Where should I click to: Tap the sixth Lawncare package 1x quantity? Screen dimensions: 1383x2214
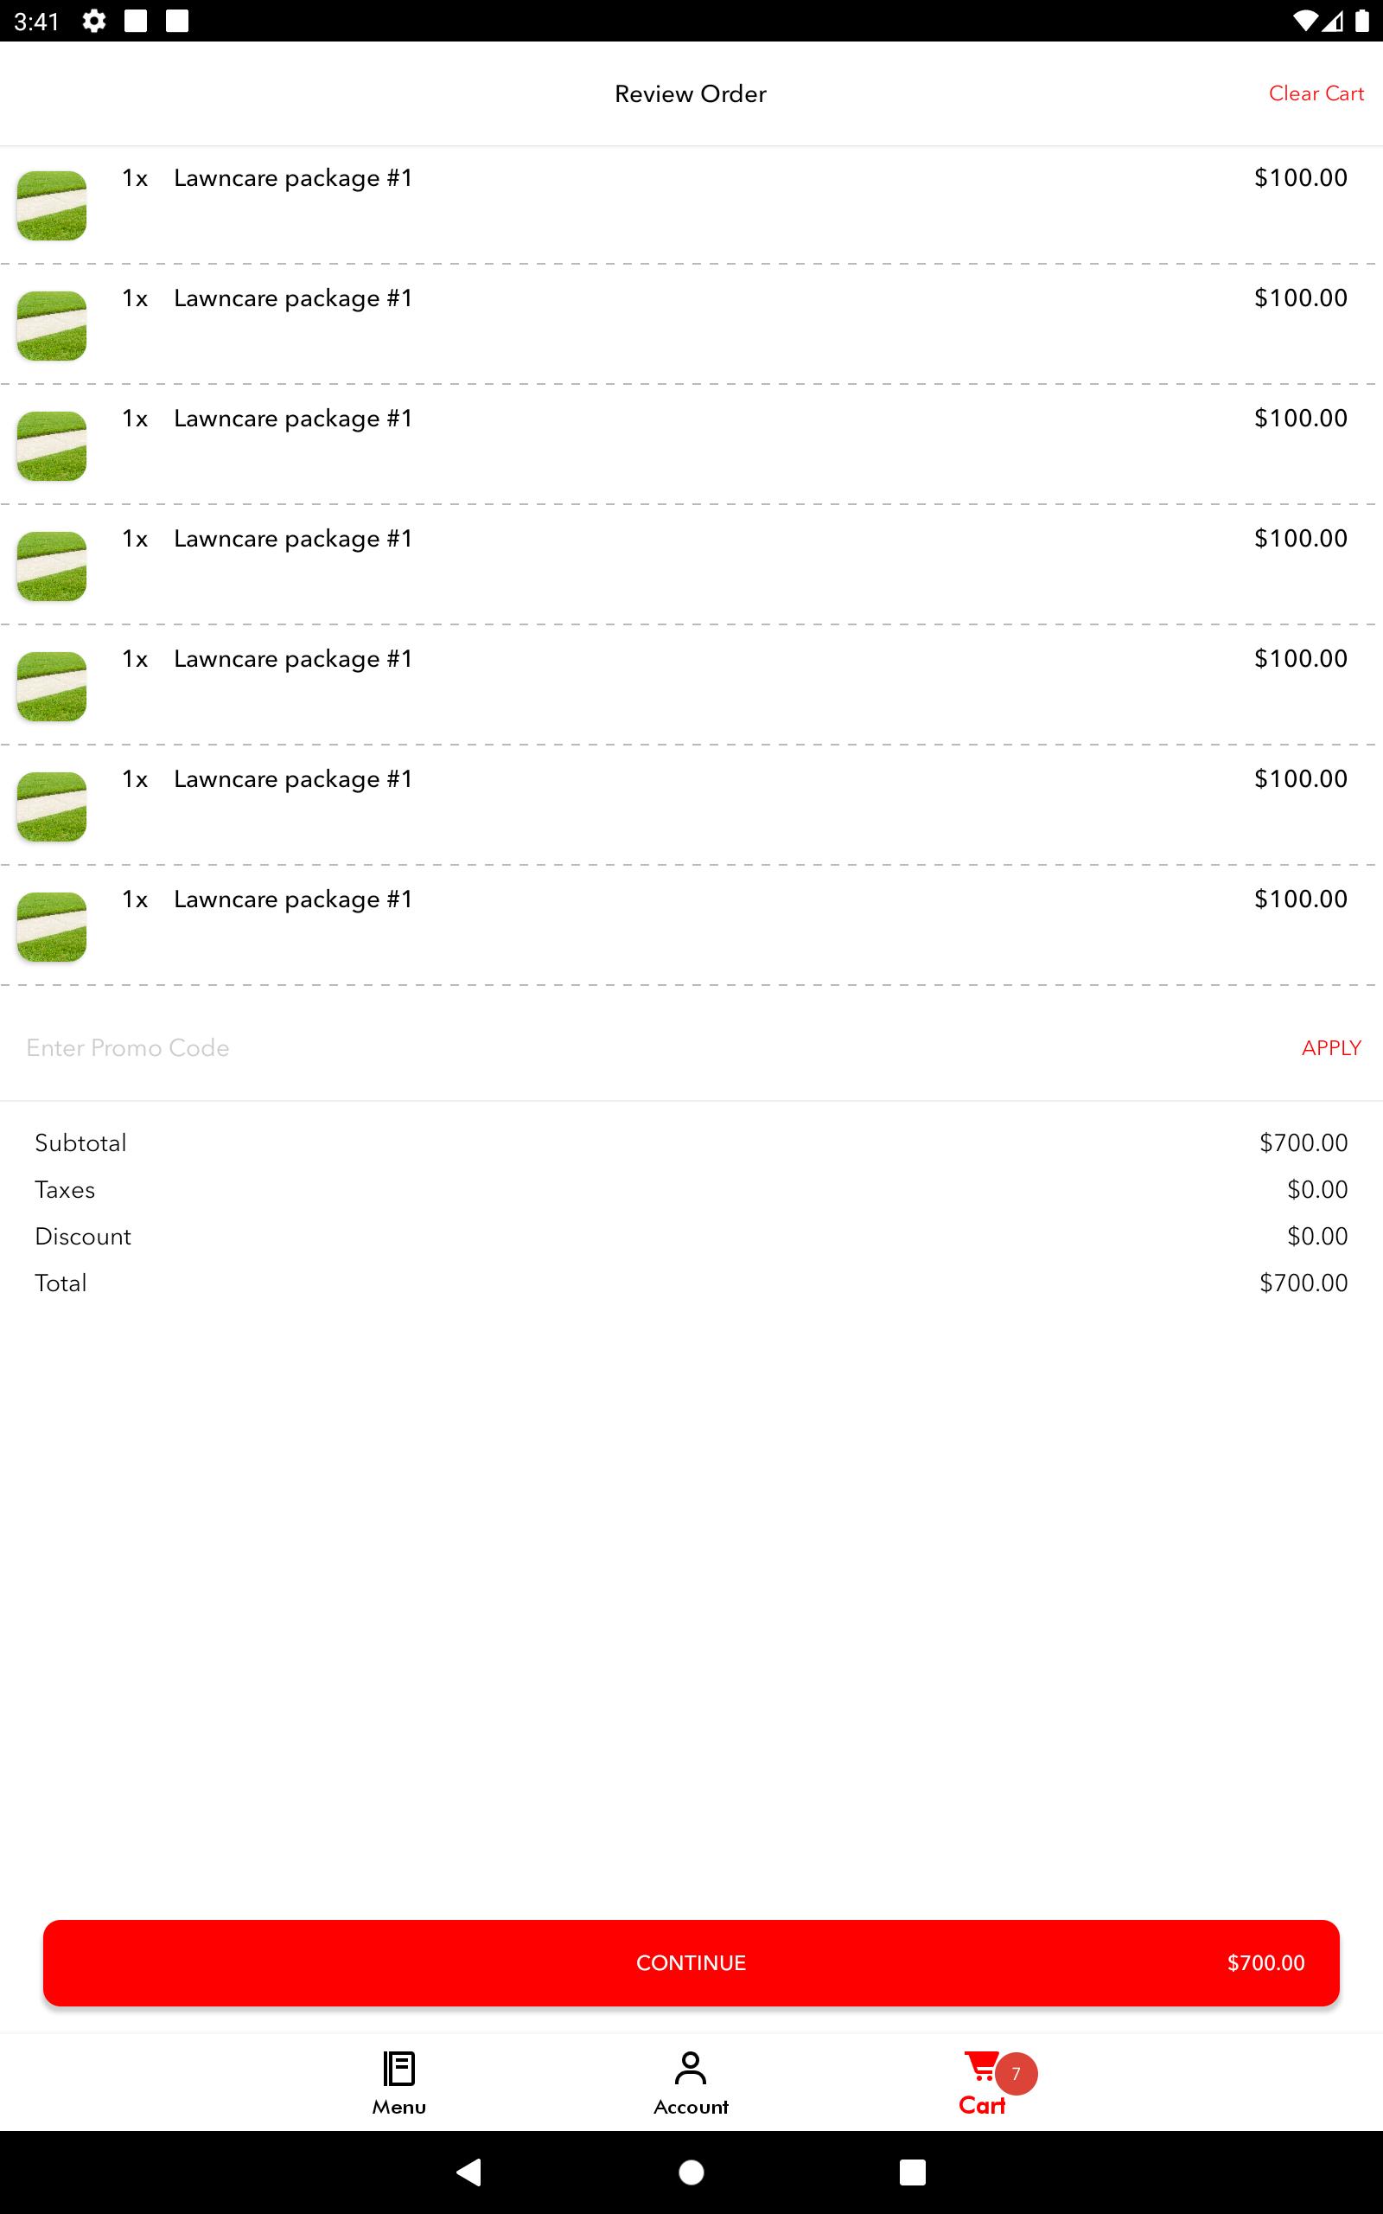[x=135, y=779]
